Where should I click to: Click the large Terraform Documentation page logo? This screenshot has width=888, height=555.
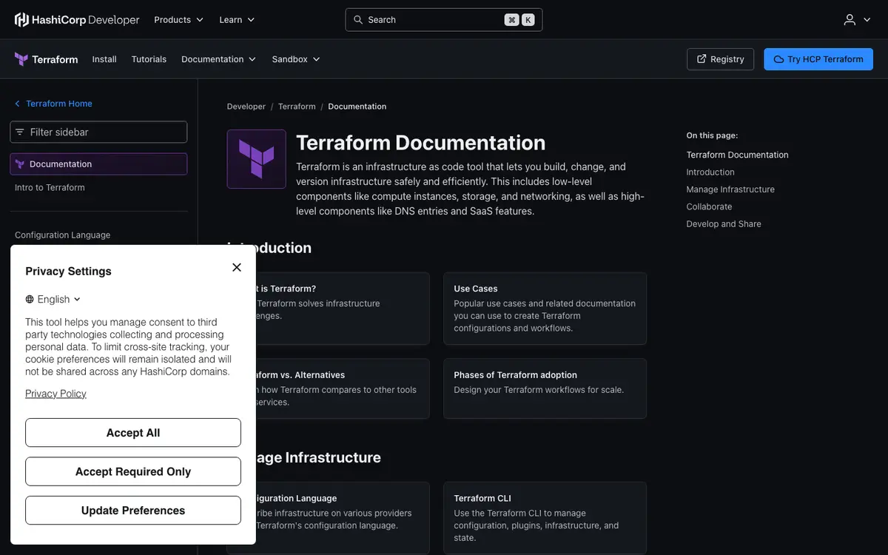257,159
